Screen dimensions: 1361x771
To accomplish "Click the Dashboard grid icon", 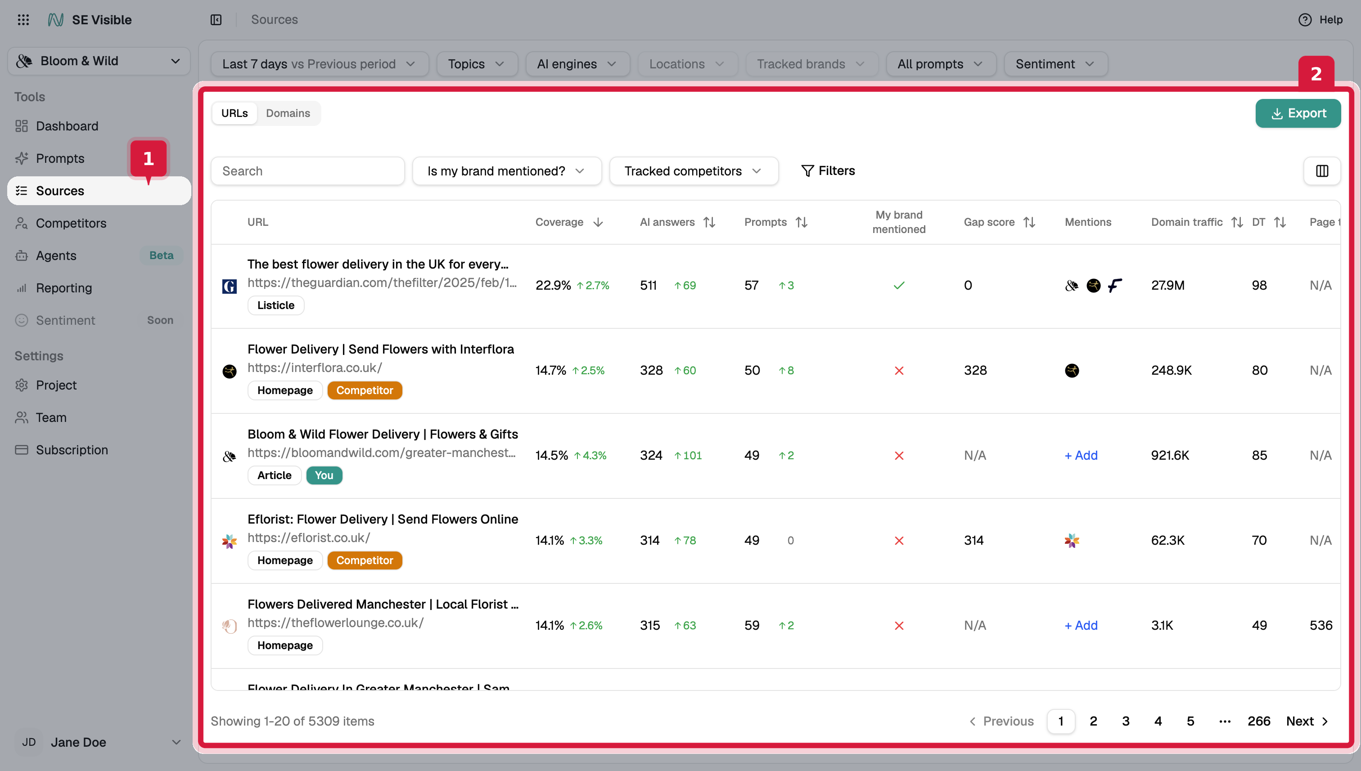I will (x=22, y=126).
